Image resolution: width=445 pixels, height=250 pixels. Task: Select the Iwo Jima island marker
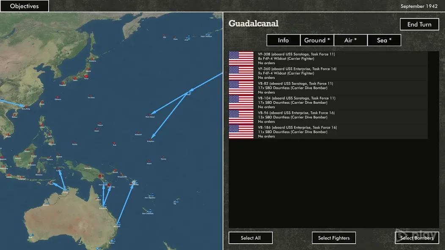pyautogui.click(x=91, y=95)
